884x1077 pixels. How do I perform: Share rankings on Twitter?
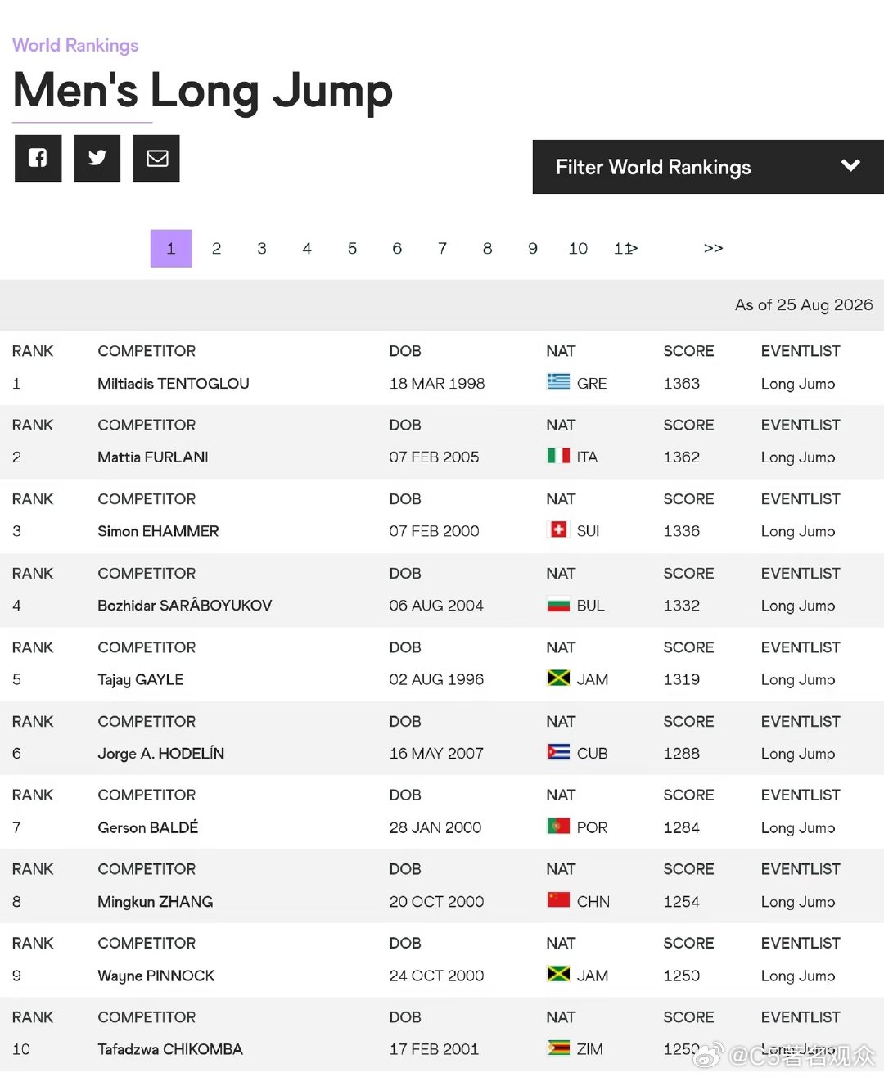point(97,158)
